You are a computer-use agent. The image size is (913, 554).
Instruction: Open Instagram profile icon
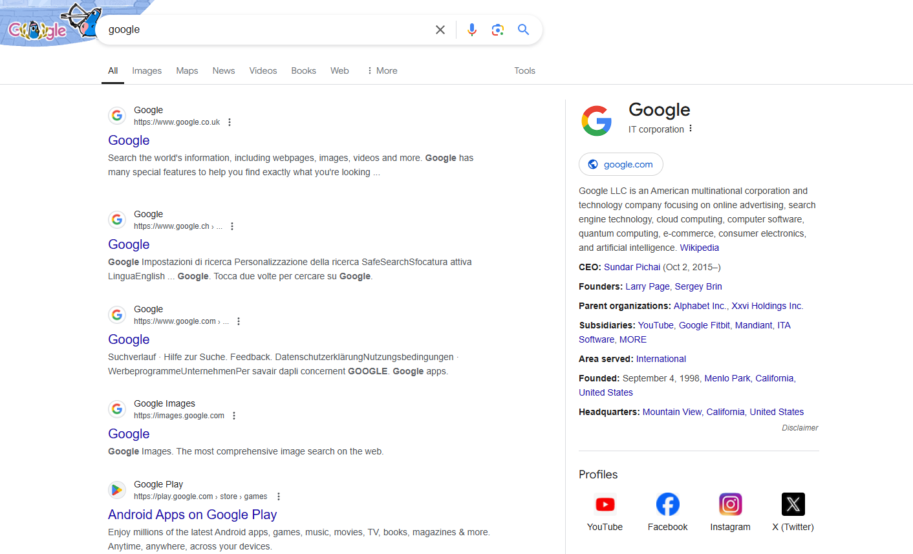[x=731, y=504]
